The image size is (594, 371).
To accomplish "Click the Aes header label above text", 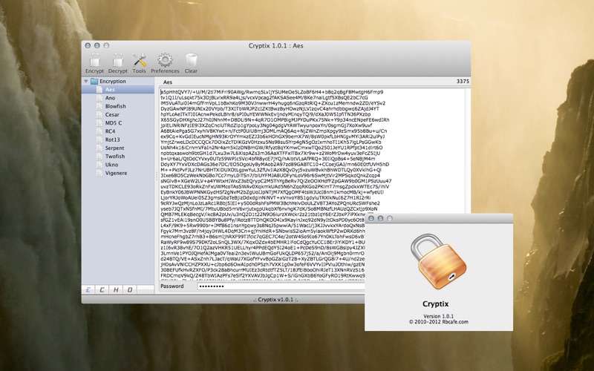I will point(168,82).
